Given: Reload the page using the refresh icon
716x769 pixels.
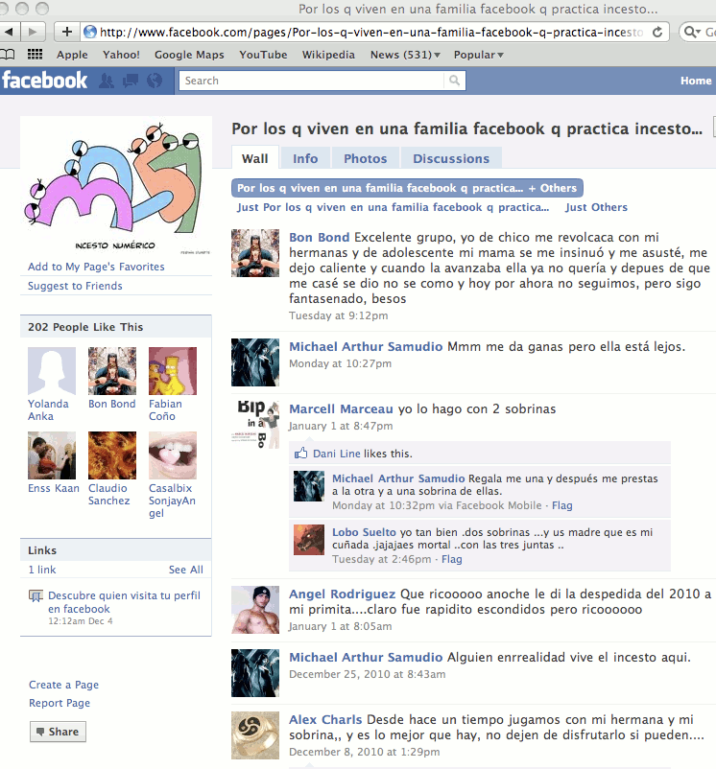Looking at the screenshot, I should tap(657, 33).
